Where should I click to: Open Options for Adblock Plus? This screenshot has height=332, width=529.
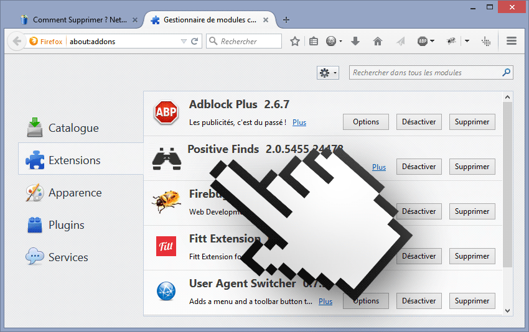(366, 122)
